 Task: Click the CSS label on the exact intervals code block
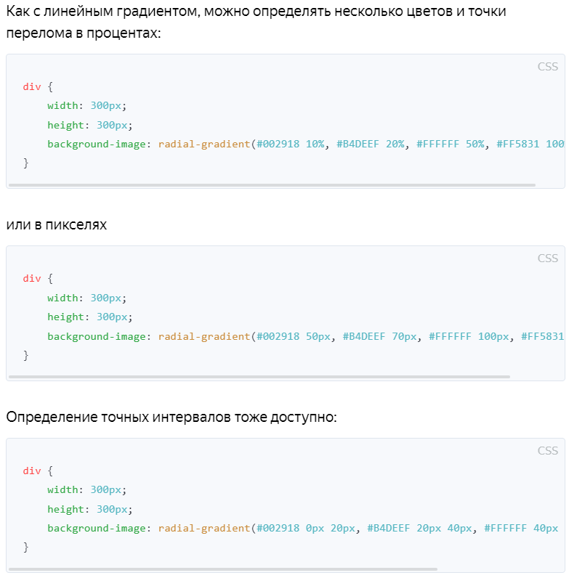547,451
